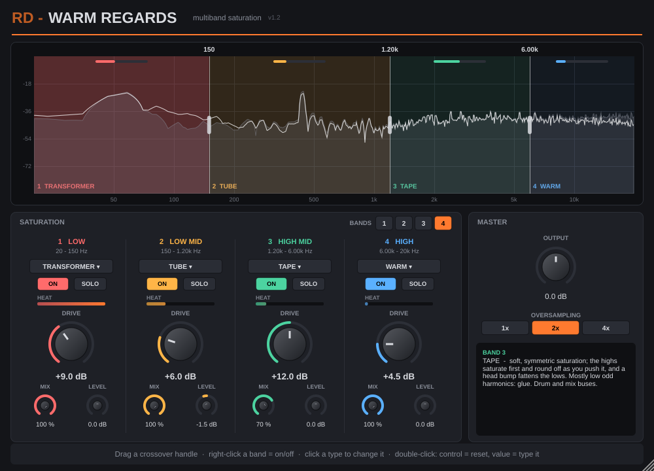Select 4x oversampling
The width and height of the screenshot is (654, 471).
click(606, 328)
